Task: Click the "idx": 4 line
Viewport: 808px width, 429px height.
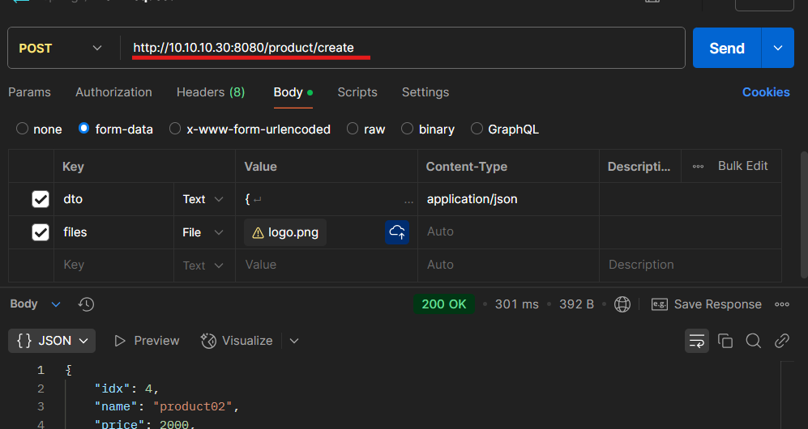Action: 126,389
